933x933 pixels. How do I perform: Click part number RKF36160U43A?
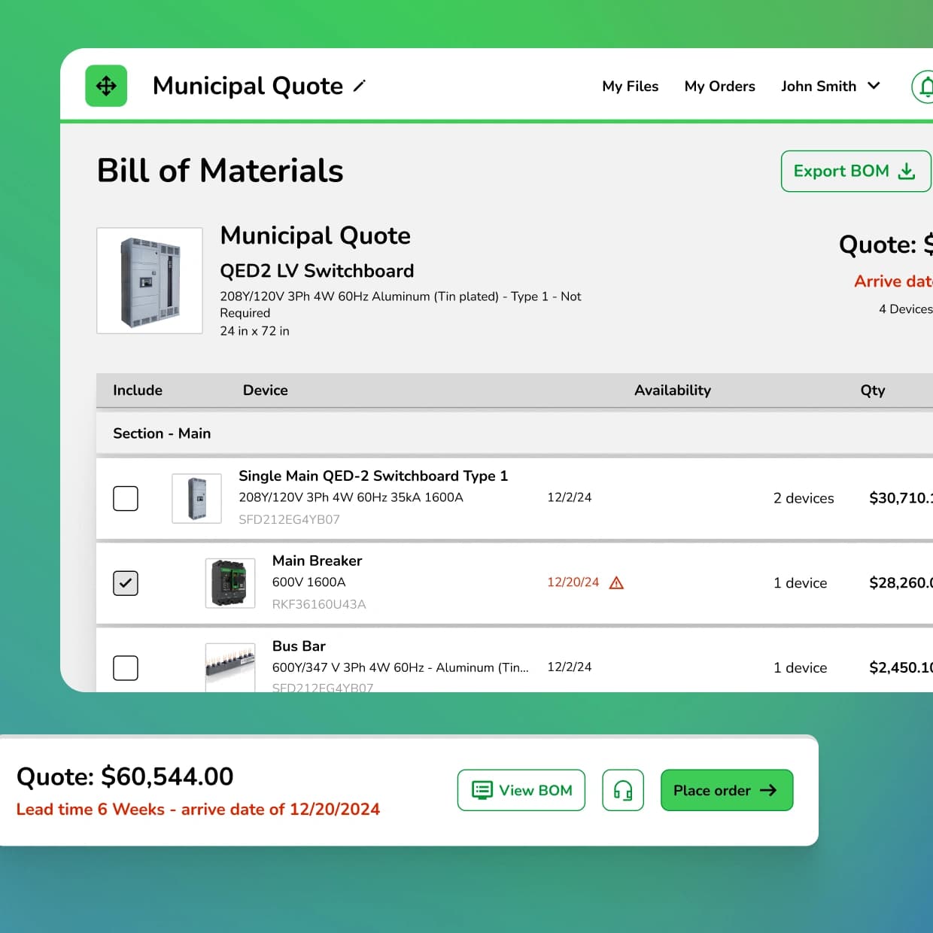(x=319, y=604)
